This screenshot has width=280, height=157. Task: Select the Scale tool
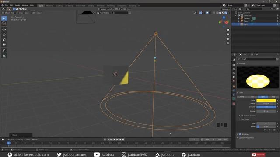(4, 40)
